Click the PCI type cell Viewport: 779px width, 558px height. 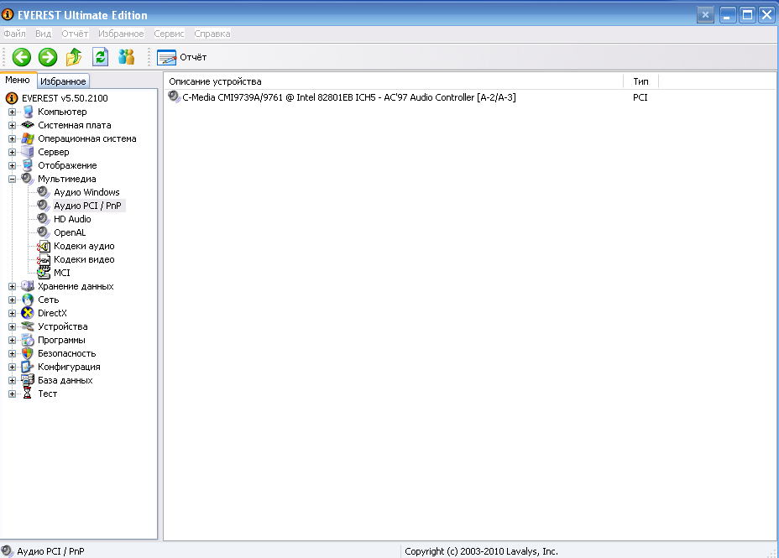coord(640,97)
